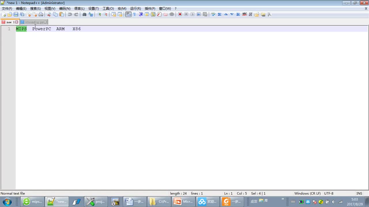This screenshot has height=207, width=369.
Task: Close the rtconfig.py tab
Action: [45, 22]
